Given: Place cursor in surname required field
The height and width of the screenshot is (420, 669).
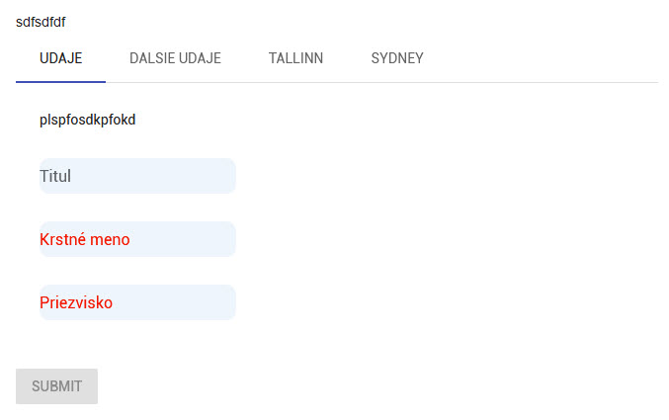Looking at the screenshot, I should click(x=178, y=302).
